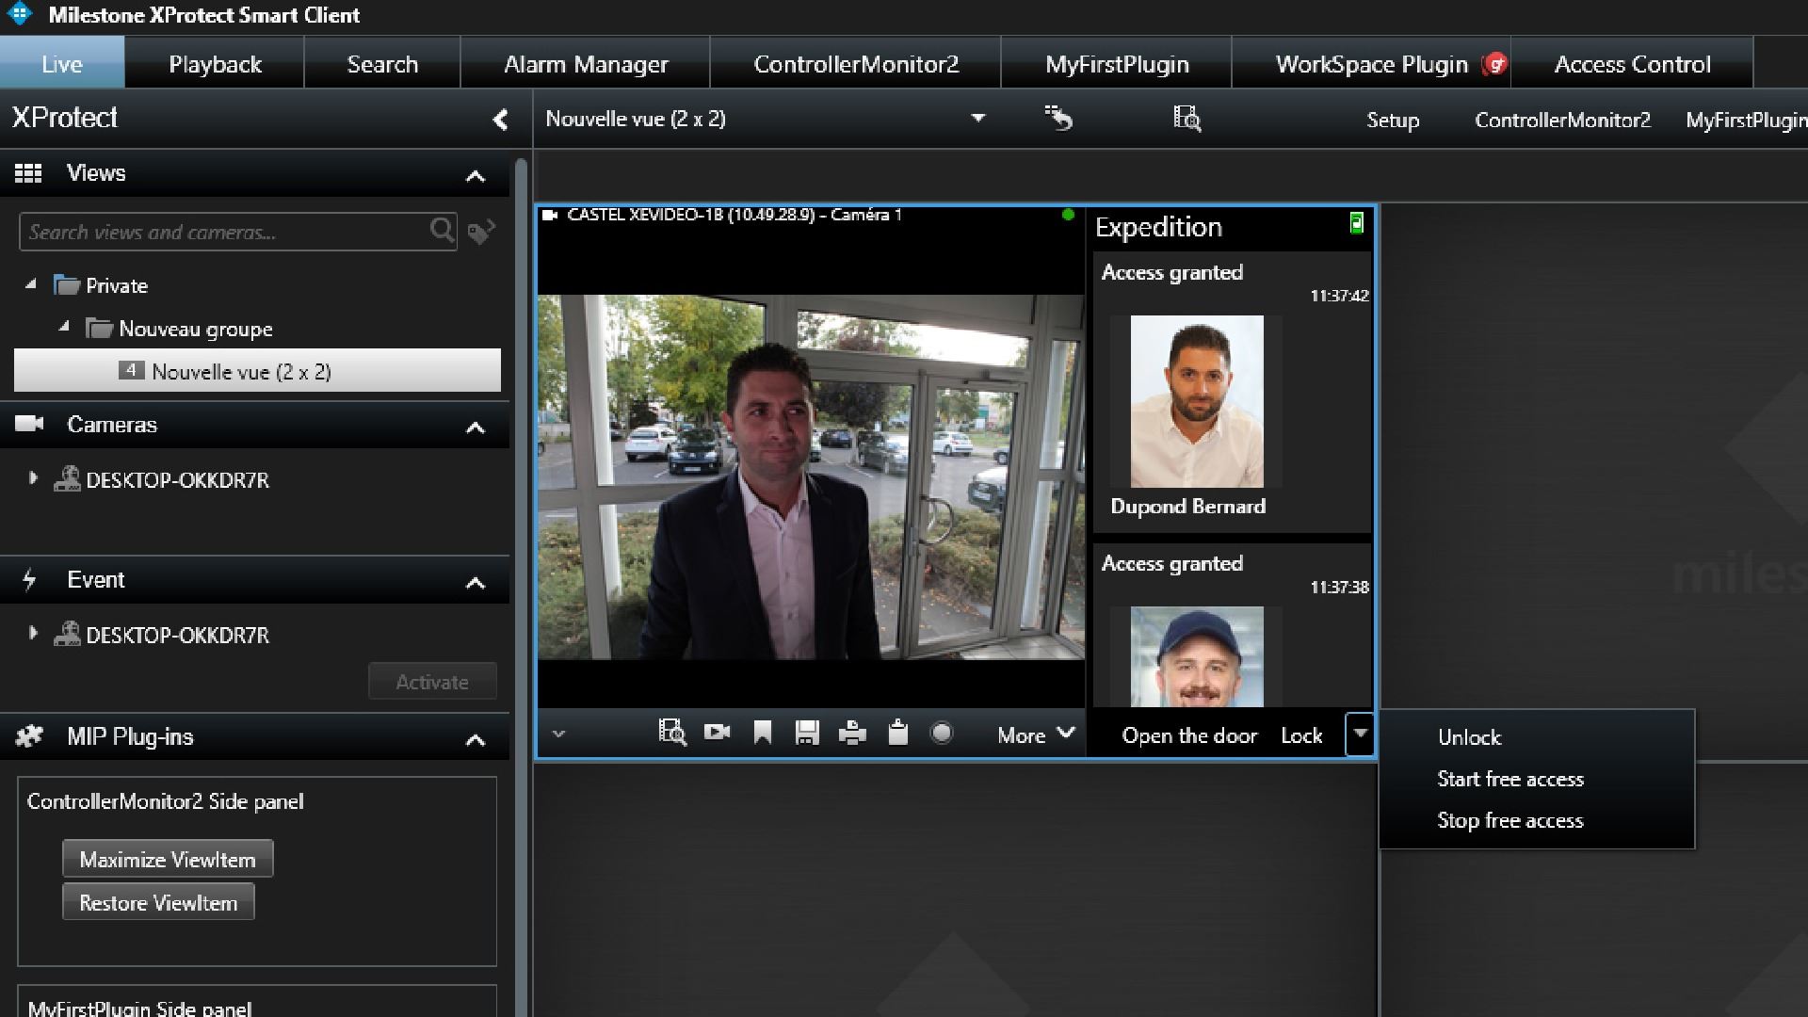Collapse the Event section
The width and height of the screenshot is (1808, 1017).
(476, 582)
